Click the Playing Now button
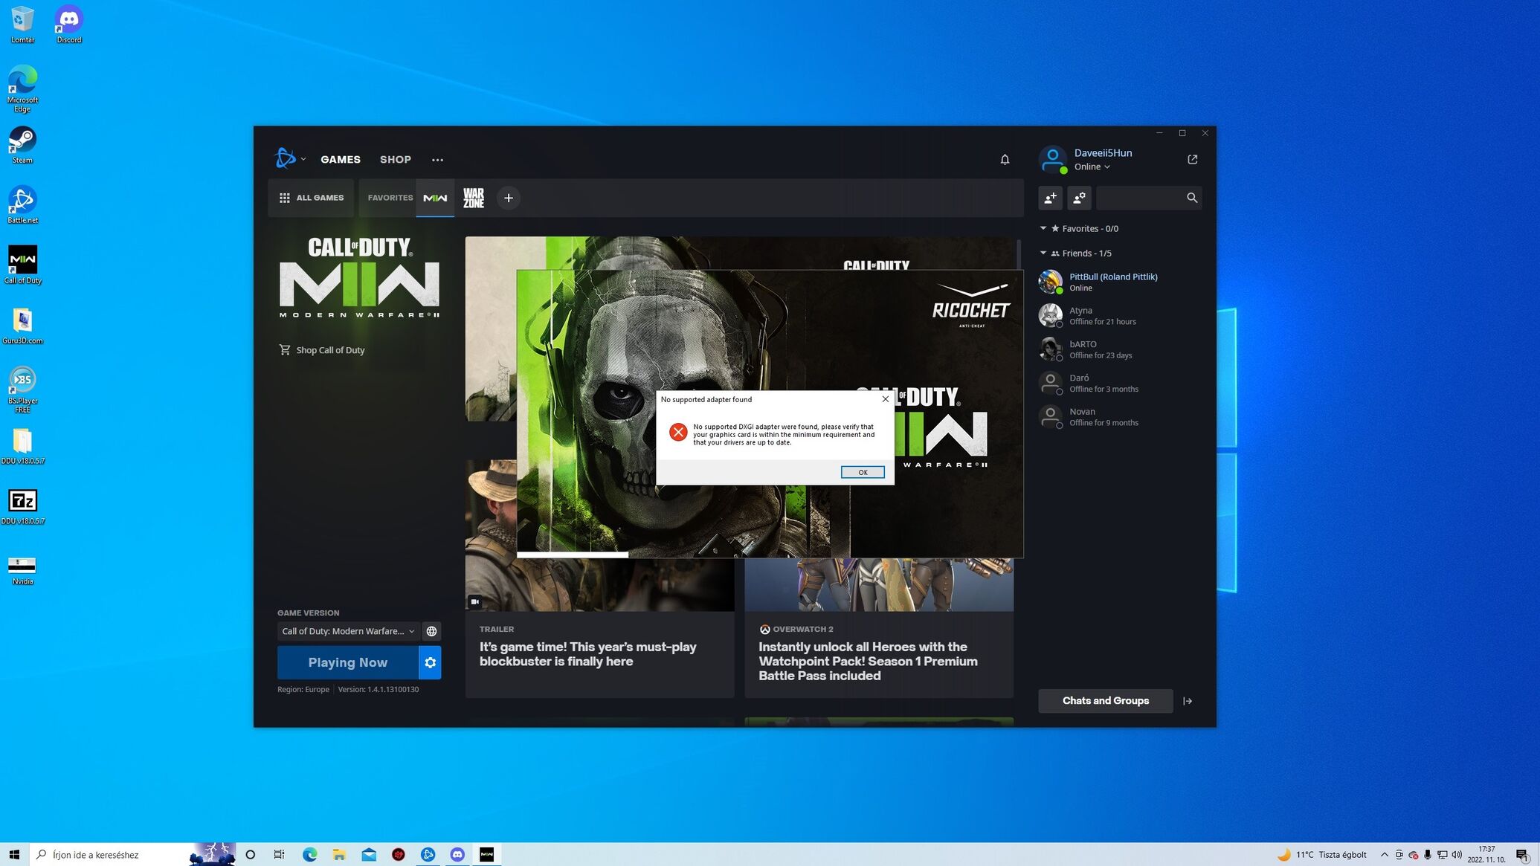The width and height of the screenshot is (1540, 866). click(x=347, y=662)
